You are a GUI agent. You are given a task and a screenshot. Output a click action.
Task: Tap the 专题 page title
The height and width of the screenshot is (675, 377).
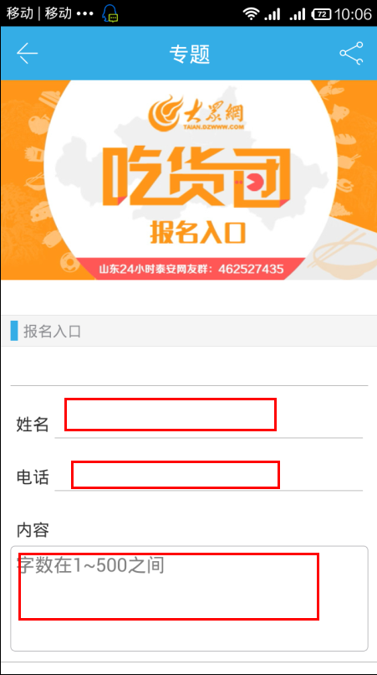[189, 54]
